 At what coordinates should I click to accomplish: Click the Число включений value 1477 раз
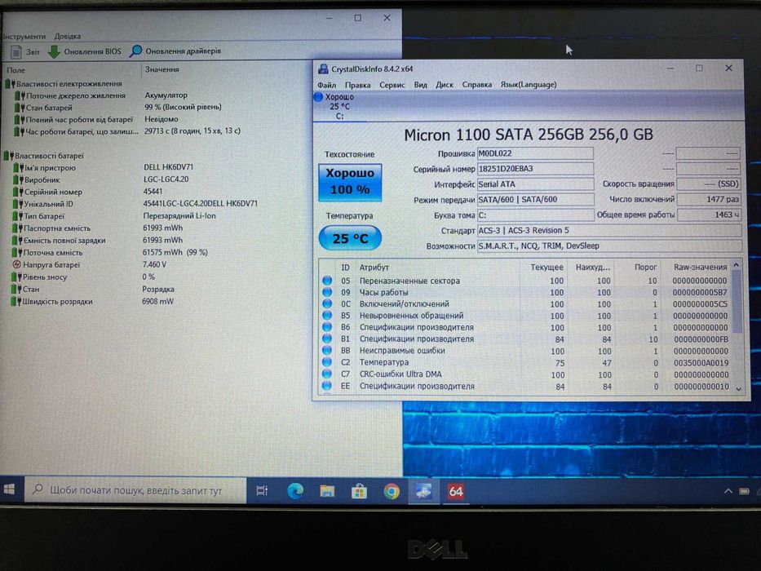coord(709,199)
